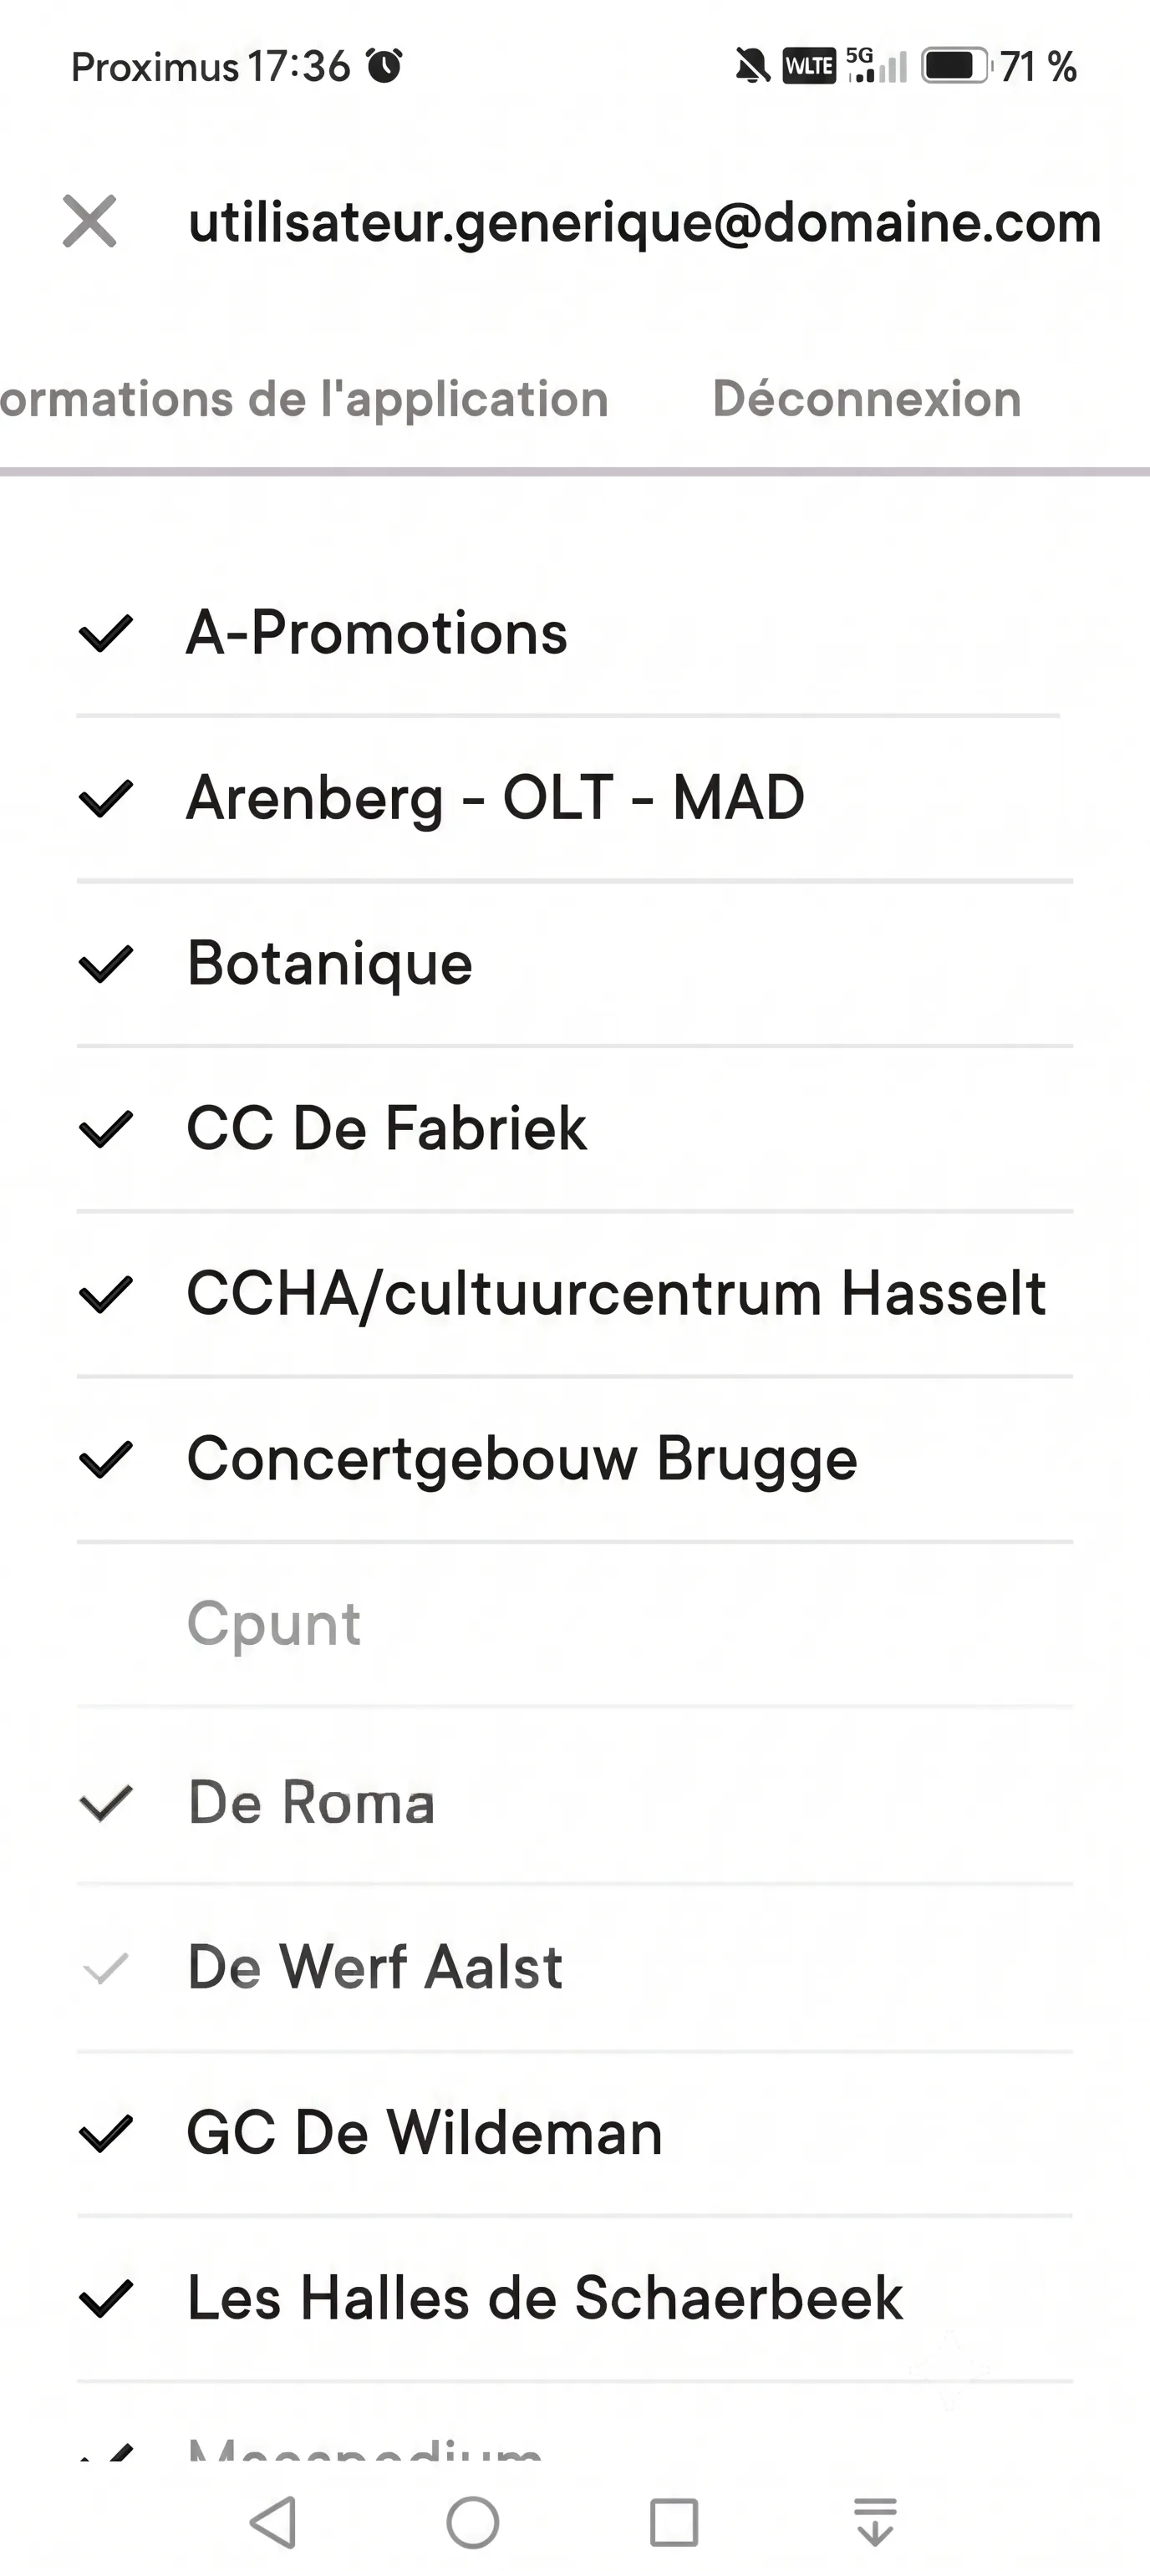Viewport: 1150px width, 2571px height.
Task: Tap the hide navigation bar arrow icon
Action: coord(876,2522)
